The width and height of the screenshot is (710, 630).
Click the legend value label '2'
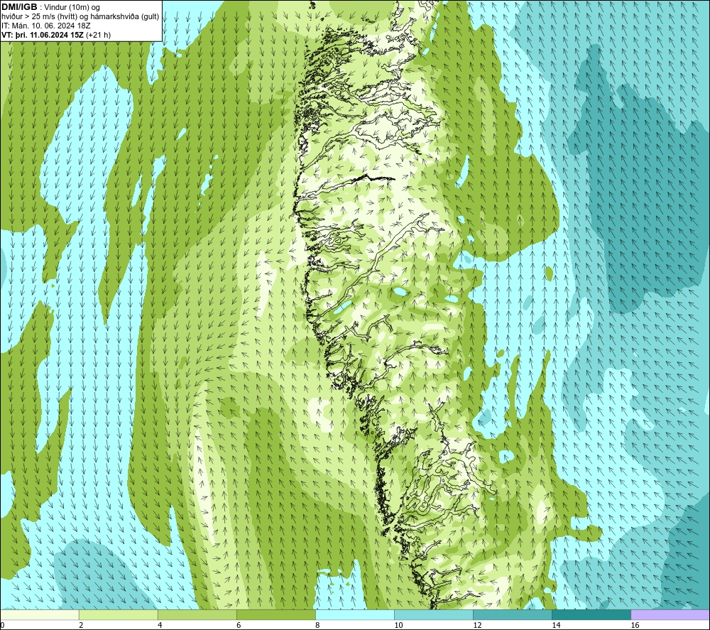point(81,626)
